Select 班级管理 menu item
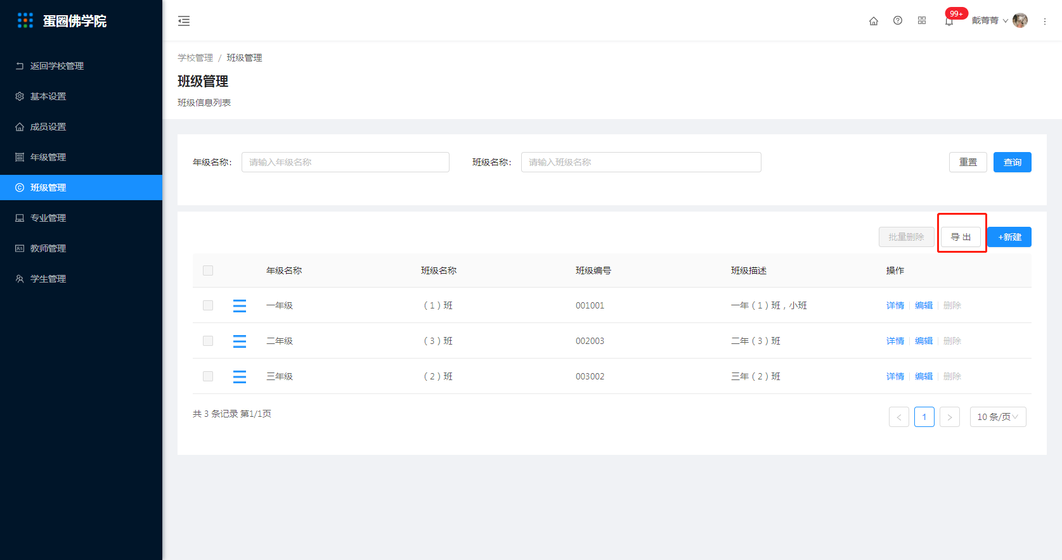The height and width of the screenshot is (560, 1062). (x=81, y=188)
